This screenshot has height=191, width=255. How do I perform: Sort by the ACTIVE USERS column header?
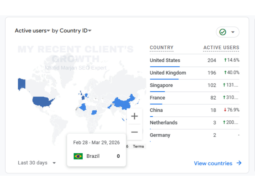pos(221,48)
